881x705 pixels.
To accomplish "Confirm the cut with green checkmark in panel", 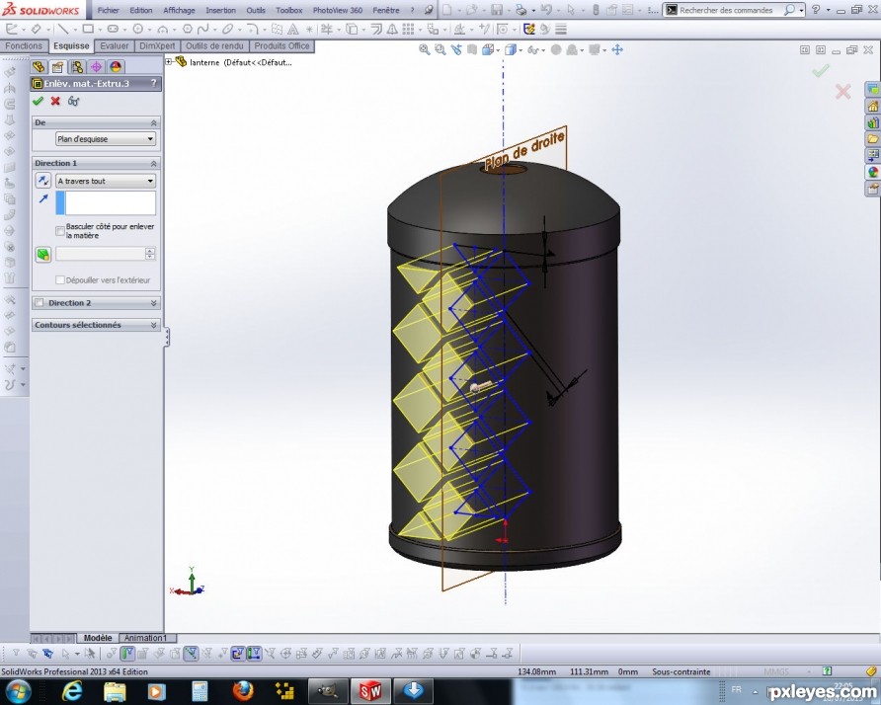I will click(38, 101).
